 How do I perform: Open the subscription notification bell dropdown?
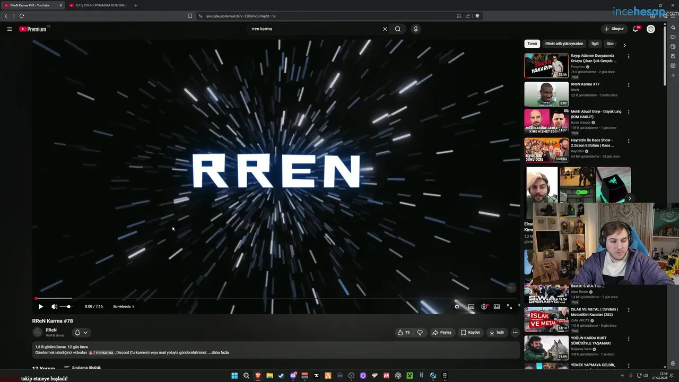[x=81, y=332]
